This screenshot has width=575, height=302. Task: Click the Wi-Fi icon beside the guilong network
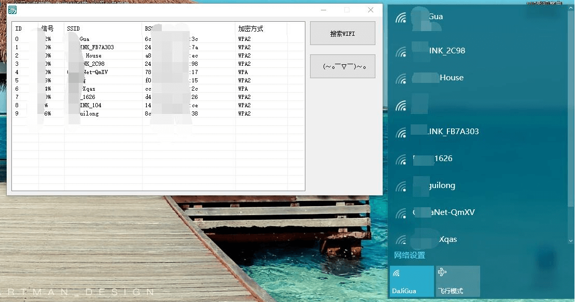401,186
